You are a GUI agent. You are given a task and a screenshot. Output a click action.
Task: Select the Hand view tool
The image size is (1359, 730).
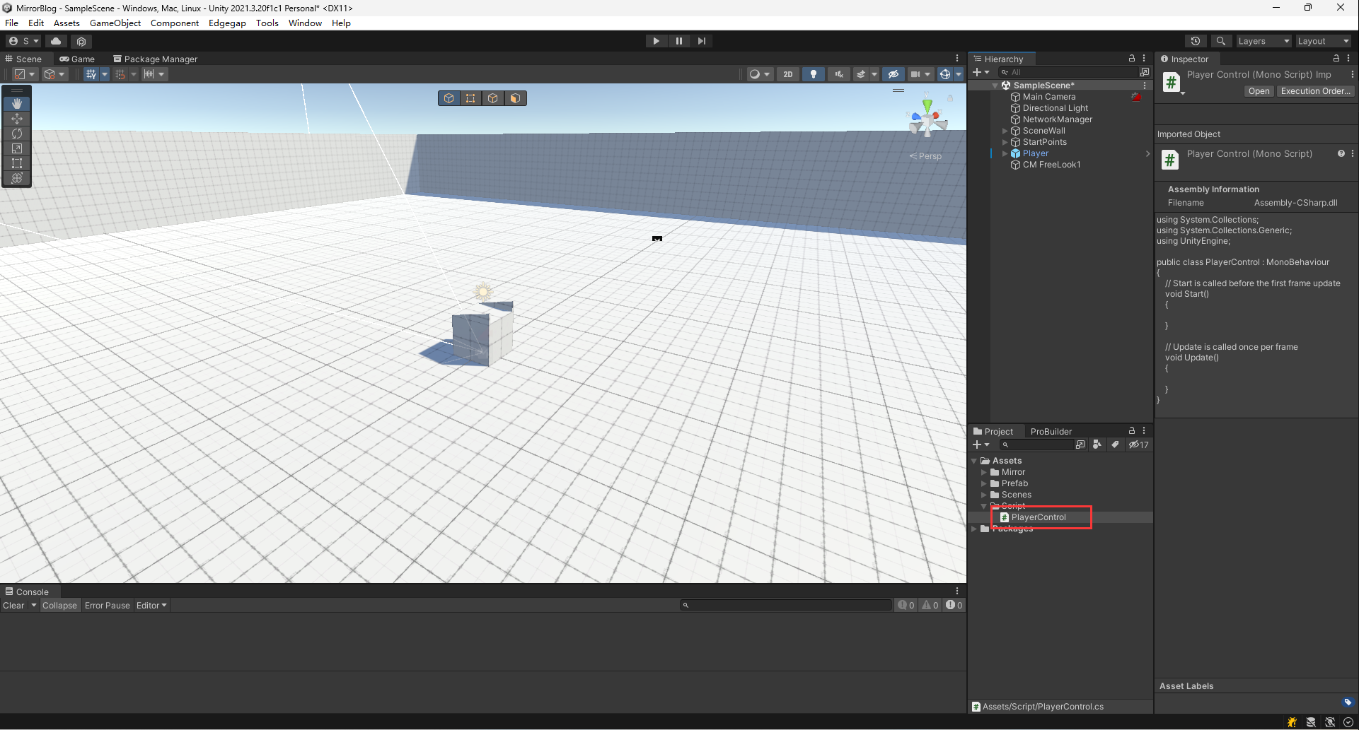coord(17,104)
